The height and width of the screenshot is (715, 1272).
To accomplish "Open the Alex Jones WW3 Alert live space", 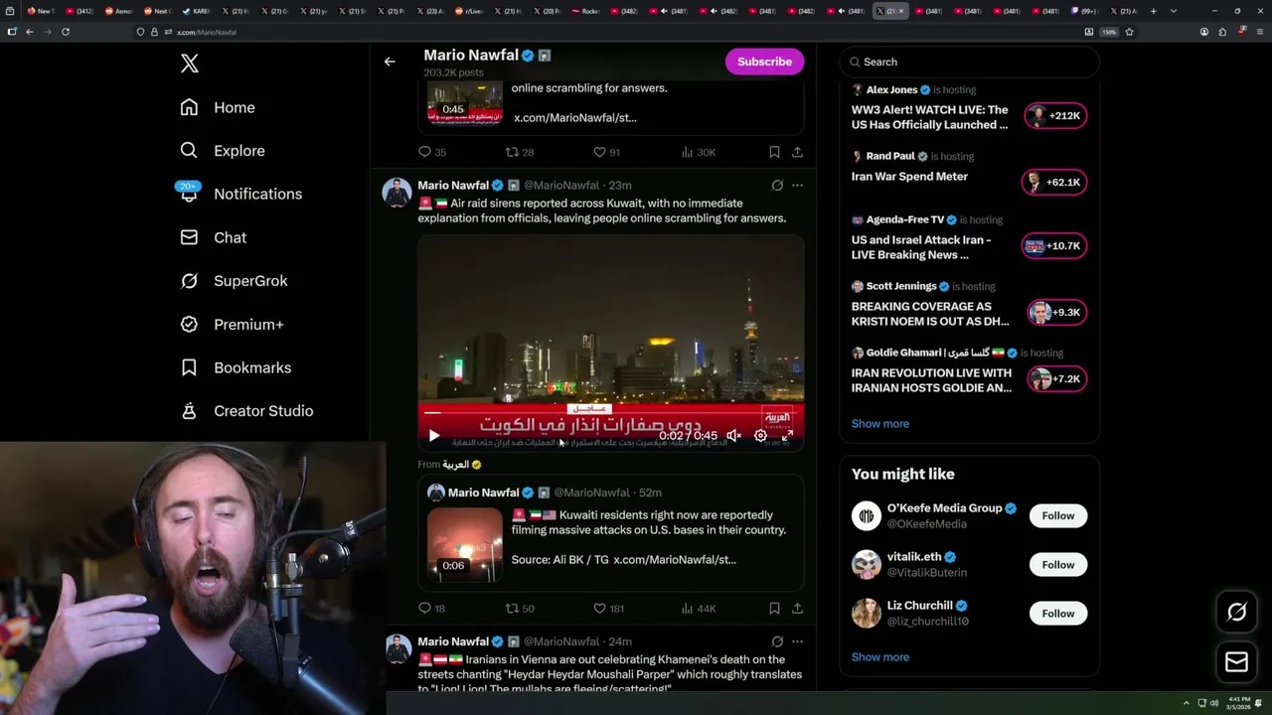I will pyautogui.click(x=930, y=117).
